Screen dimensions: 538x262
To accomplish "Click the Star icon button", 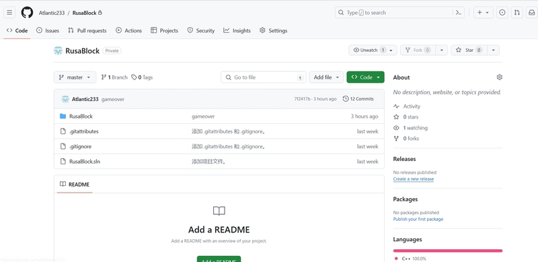I will click(468, 51).
